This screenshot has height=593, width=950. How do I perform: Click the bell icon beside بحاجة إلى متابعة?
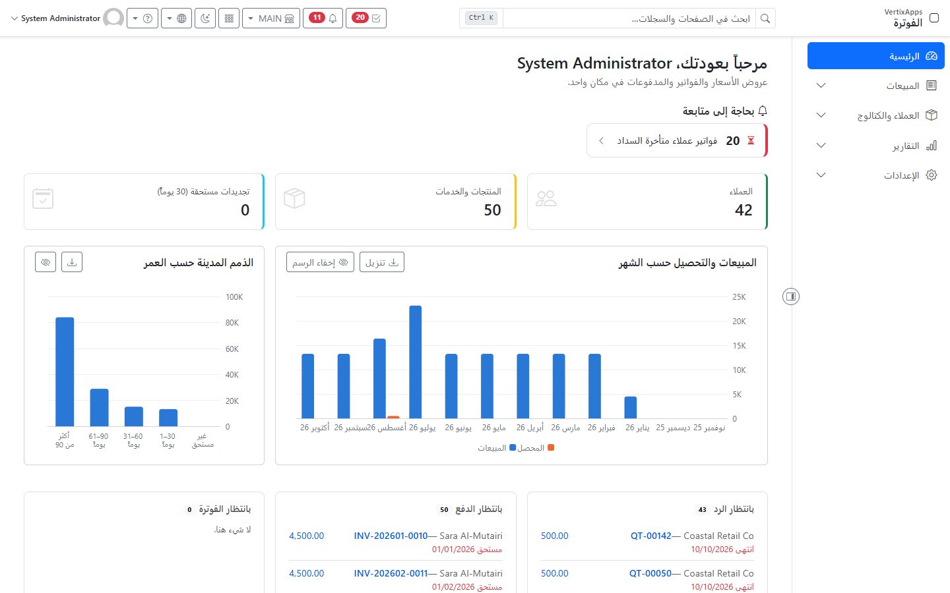[x=763, y=111]
